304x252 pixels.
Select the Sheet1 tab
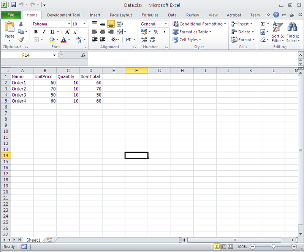point(33,240)
